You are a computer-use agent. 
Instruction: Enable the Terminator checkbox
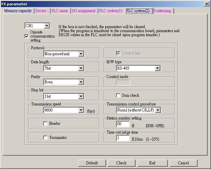45,138
